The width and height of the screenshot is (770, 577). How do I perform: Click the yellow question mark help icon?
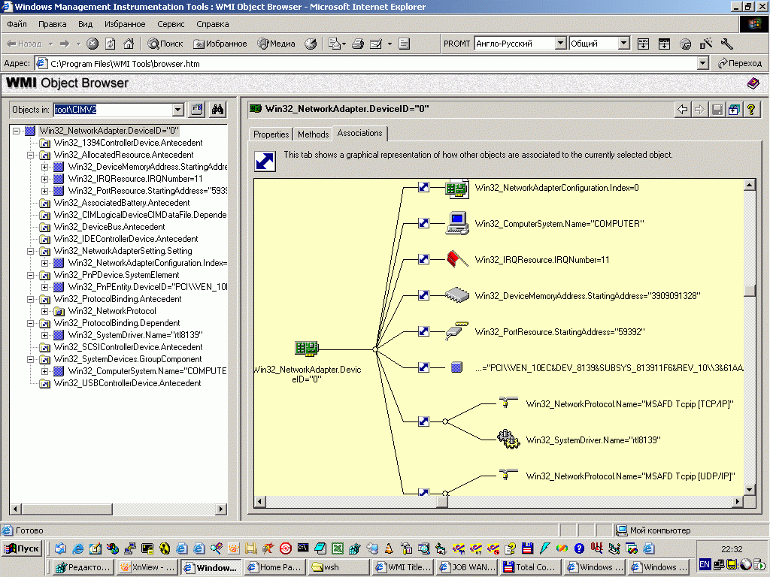point(751,110)
